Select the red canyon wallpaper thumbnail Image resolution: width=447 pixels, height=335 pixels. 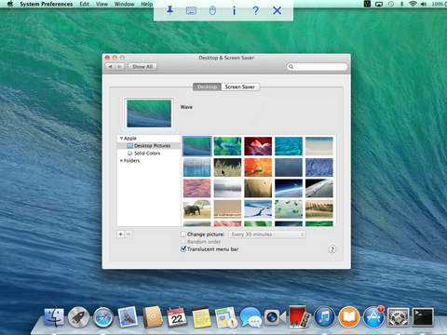(x=258, y=146)
